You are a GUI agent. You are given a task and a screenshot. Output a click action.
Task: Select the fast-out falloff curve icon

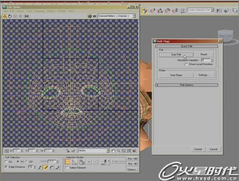(x=58, y=167)
